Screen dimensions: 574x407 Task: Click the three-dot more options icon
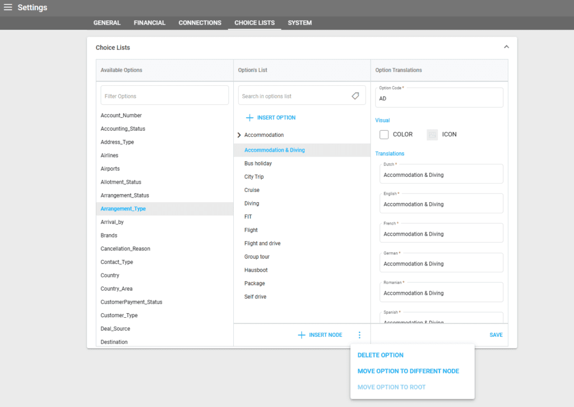click(x=359, y=335)
